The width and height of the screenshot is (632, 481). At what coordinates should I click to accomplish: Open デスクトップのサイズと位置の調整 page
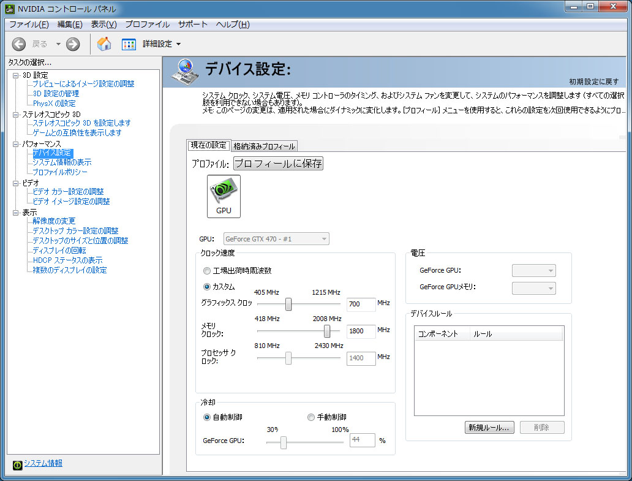pos(81,241)
